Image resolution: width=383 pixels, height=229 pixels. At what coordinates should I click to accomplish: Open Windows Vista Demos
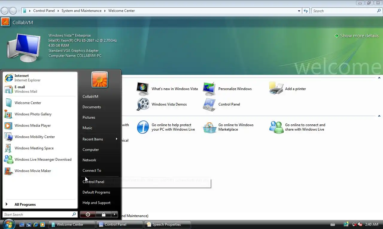pyautogui.click(x=162, y=104)
